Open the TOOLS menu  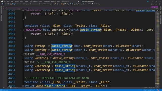click(x=41, y=1)
